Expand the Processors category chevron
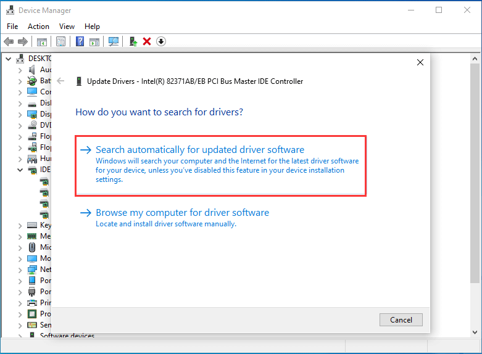 click(x=20, y=315)
